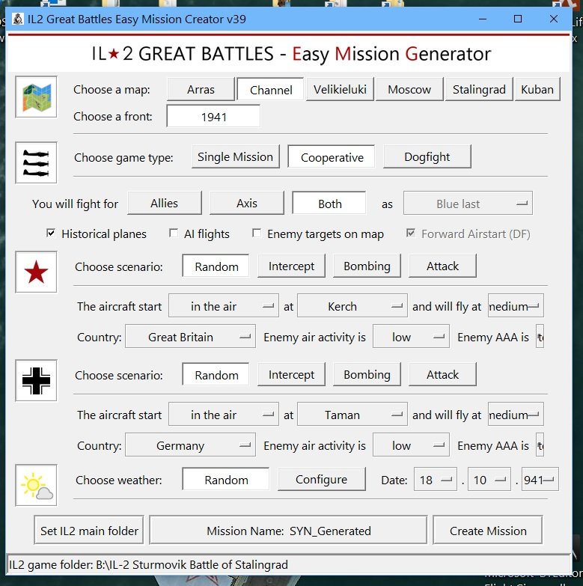Open Allies aircraft start 'in the air' dropdown
583x586 pixels.
[x=224, y=305]
